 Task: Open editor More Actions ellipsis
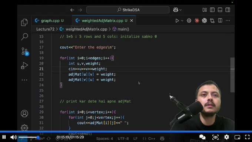(228, 21)
